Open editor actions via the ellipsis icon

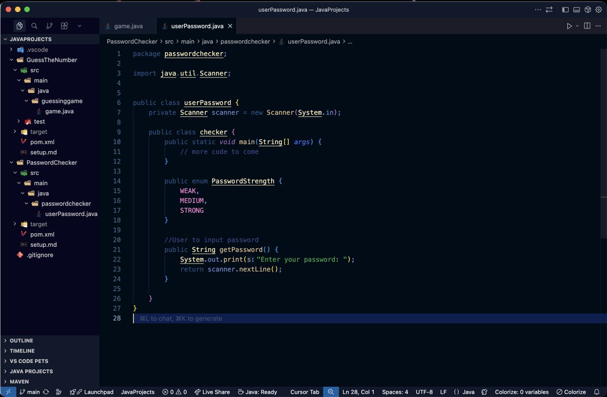[x=598, y=26]
